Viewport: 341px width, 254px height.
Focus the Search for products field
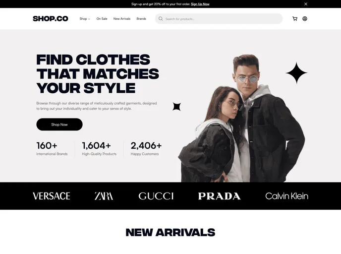tap(219, 19)
